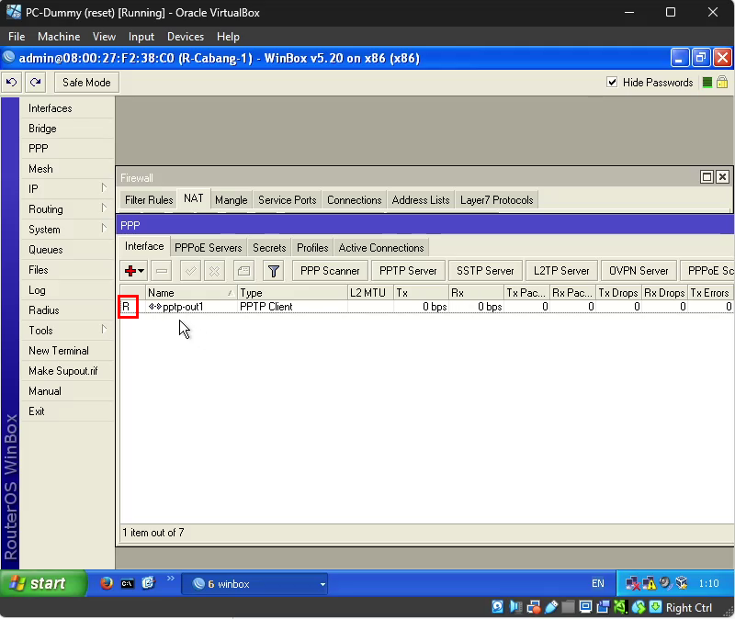The width and height of the screenshot is (735, 619).
Task: Enable interface with checkmark icon
Action: (191, 271)
